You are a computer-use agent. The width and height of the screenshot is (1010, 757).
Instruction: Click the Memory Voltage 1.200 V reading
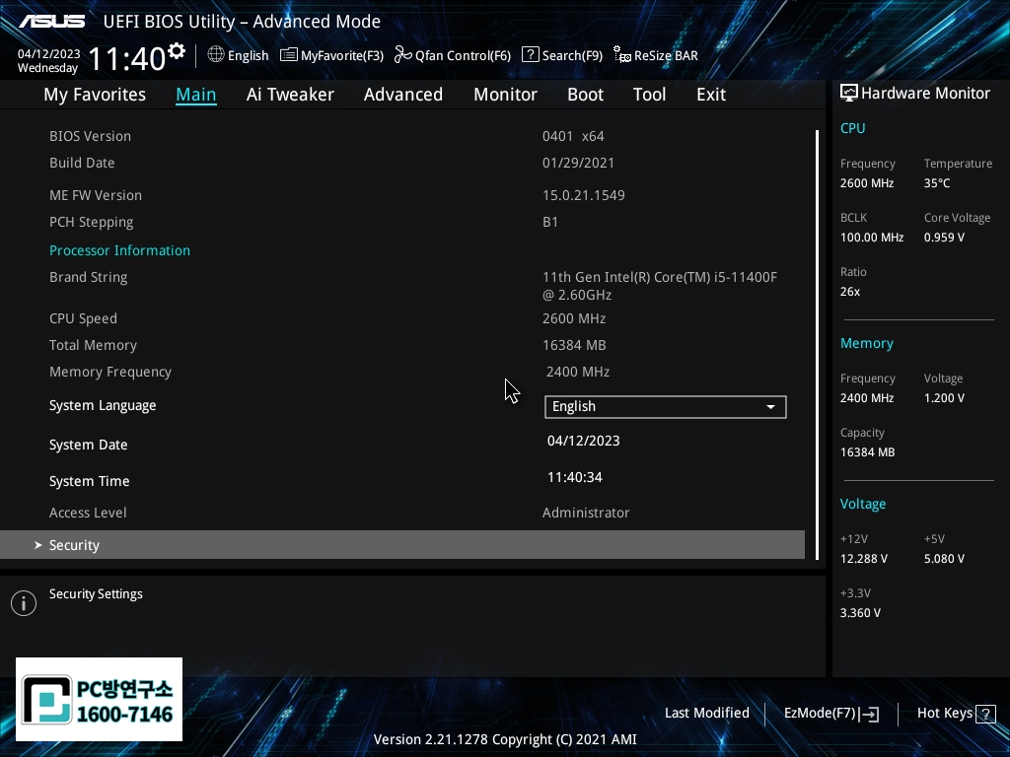[944, 398]
